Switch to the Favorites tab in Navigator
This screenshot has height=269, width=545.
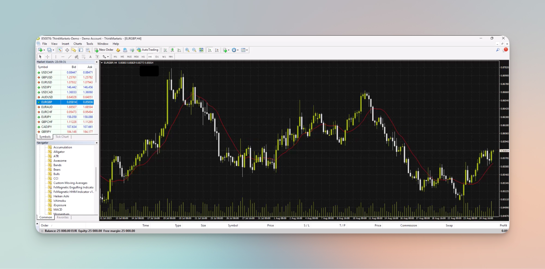pos(63,217)
